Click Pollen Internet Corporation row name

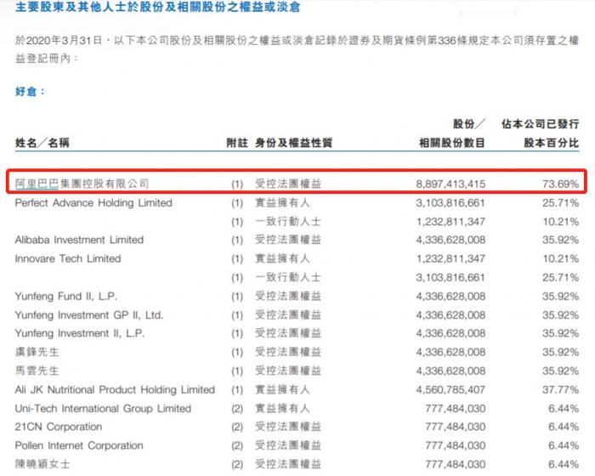79,445
